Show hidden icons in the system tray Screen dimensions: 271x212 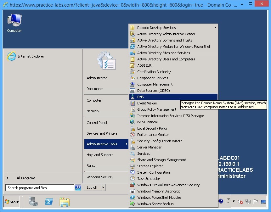pyautogui.click(x=234, y=201)
